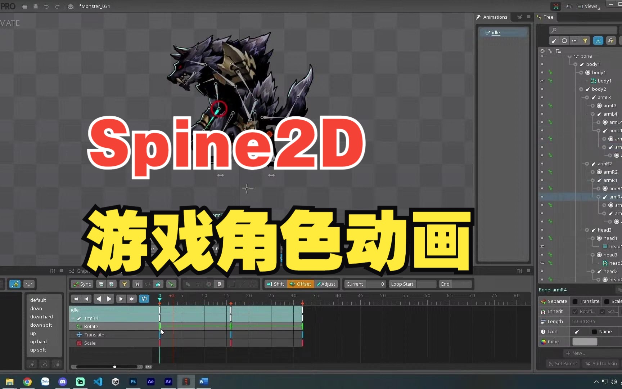This screenshot has height=389, width=622.
Task: Undo the last action in title bar
Action: pyautogui.click(x=46, y=6)
